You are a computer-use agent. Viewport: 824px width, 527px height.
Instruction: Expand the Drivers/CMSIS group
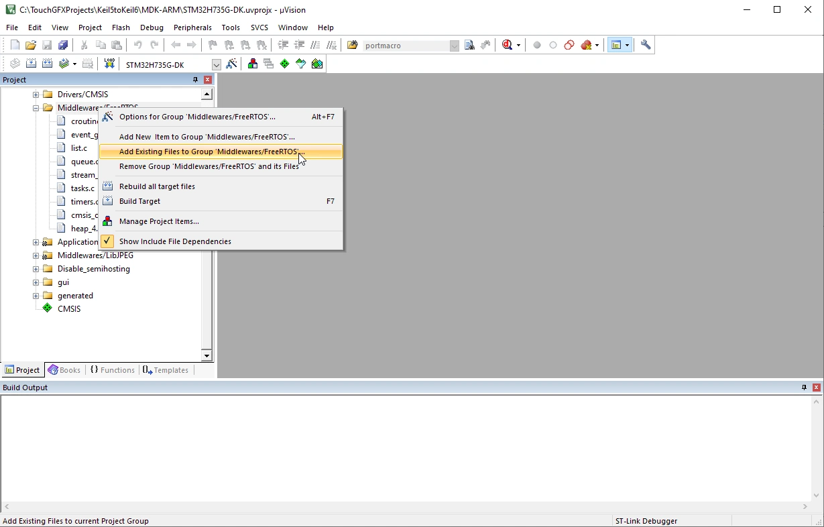(36, 95)
